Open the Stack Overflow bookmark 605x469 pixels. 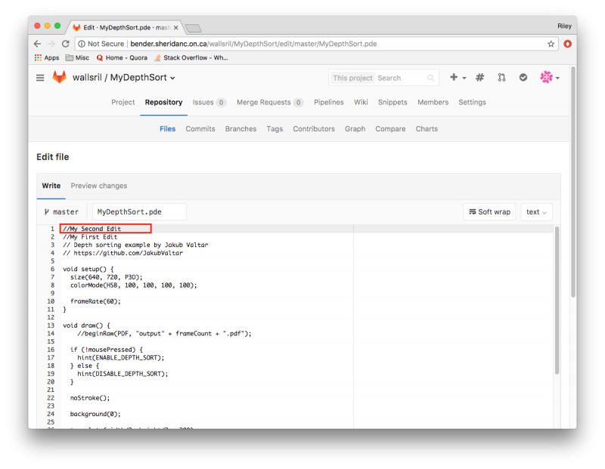pos(191,58)
